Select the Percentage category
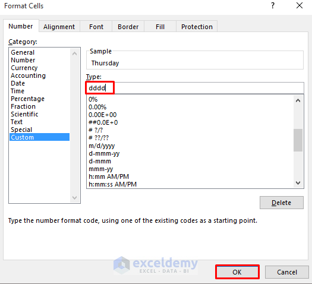 tap(40, 99)
